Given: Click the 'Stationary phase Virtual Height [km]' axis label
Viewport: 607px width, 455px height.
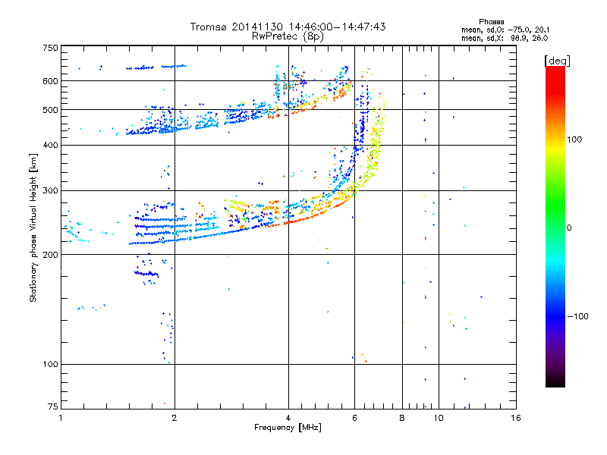Looking at the screenshot, I should [x=33, y=227].
